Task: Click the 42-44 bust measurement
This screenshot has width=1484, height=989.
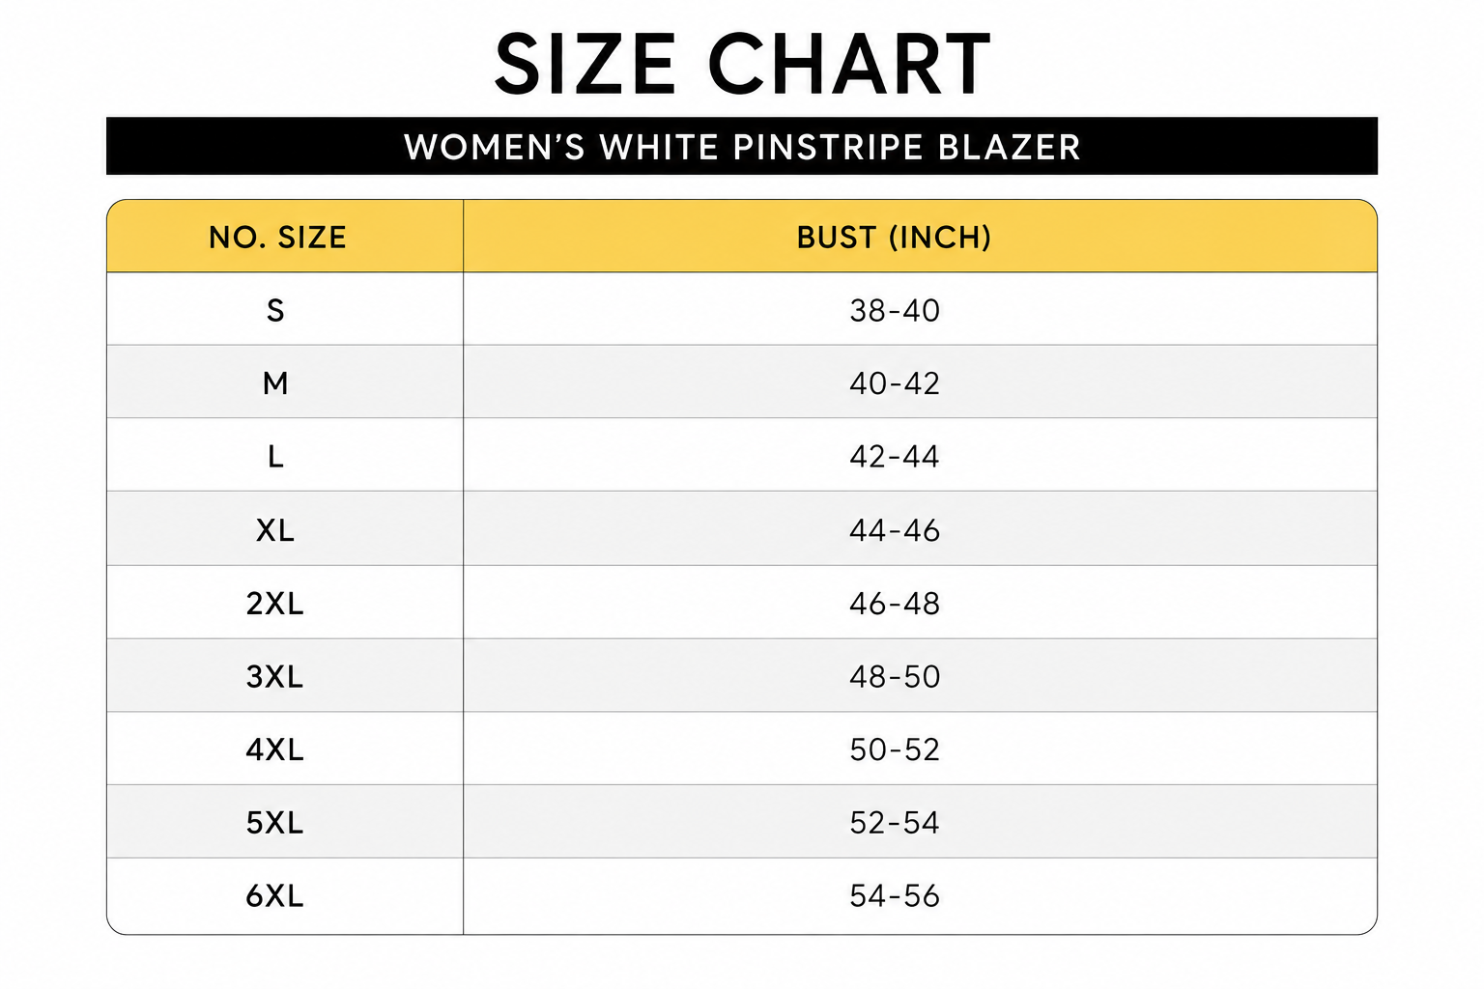Action: pyautogui.click(x=895, y=457)
